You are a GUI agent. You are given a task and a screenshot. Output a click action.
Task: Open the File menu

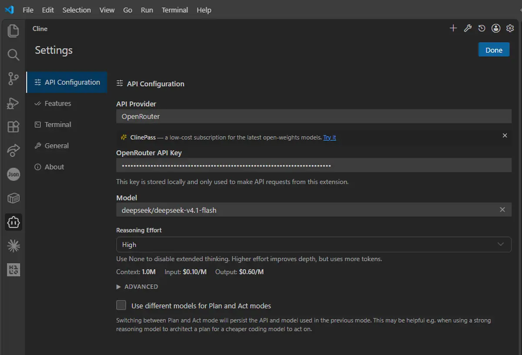[x=28, y=10]
